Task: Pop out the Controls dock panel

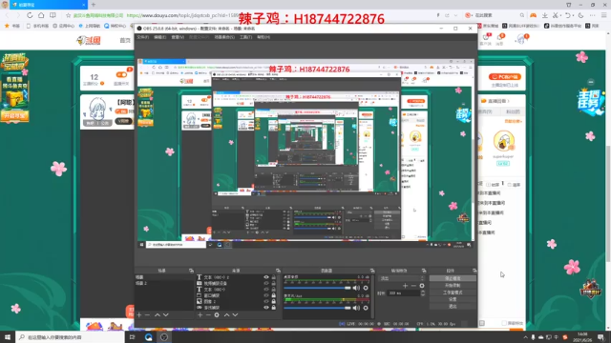Action: 474,271
